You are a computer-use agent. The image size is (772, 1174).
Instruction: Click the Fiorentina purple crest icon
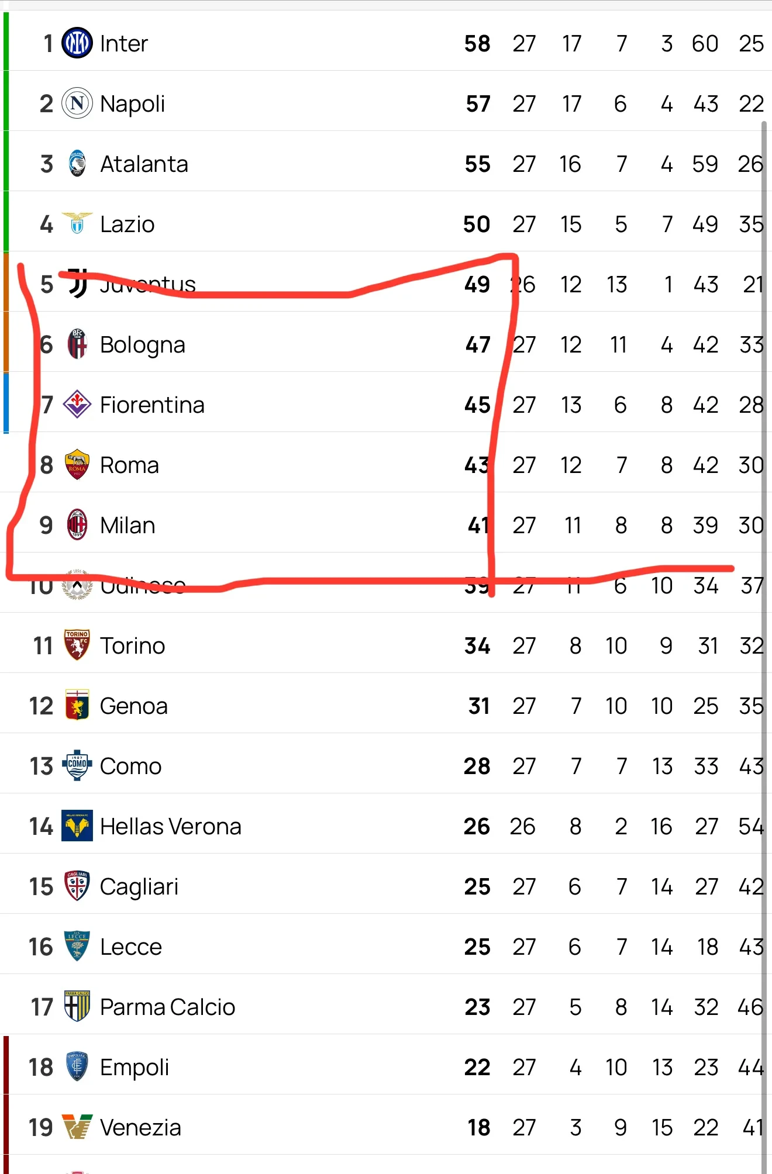pos(77,404)
